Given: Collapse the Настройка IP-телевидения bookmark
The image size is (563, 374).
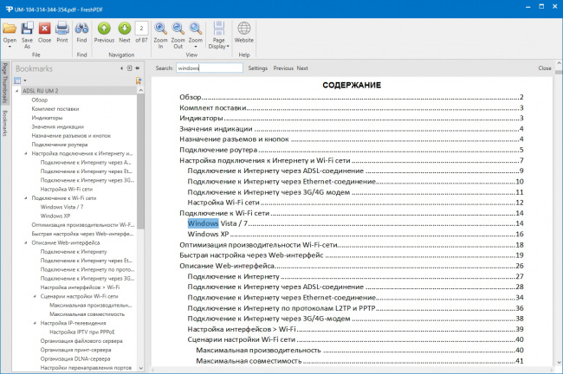Looking at the screenshot, I should [35, 323].
